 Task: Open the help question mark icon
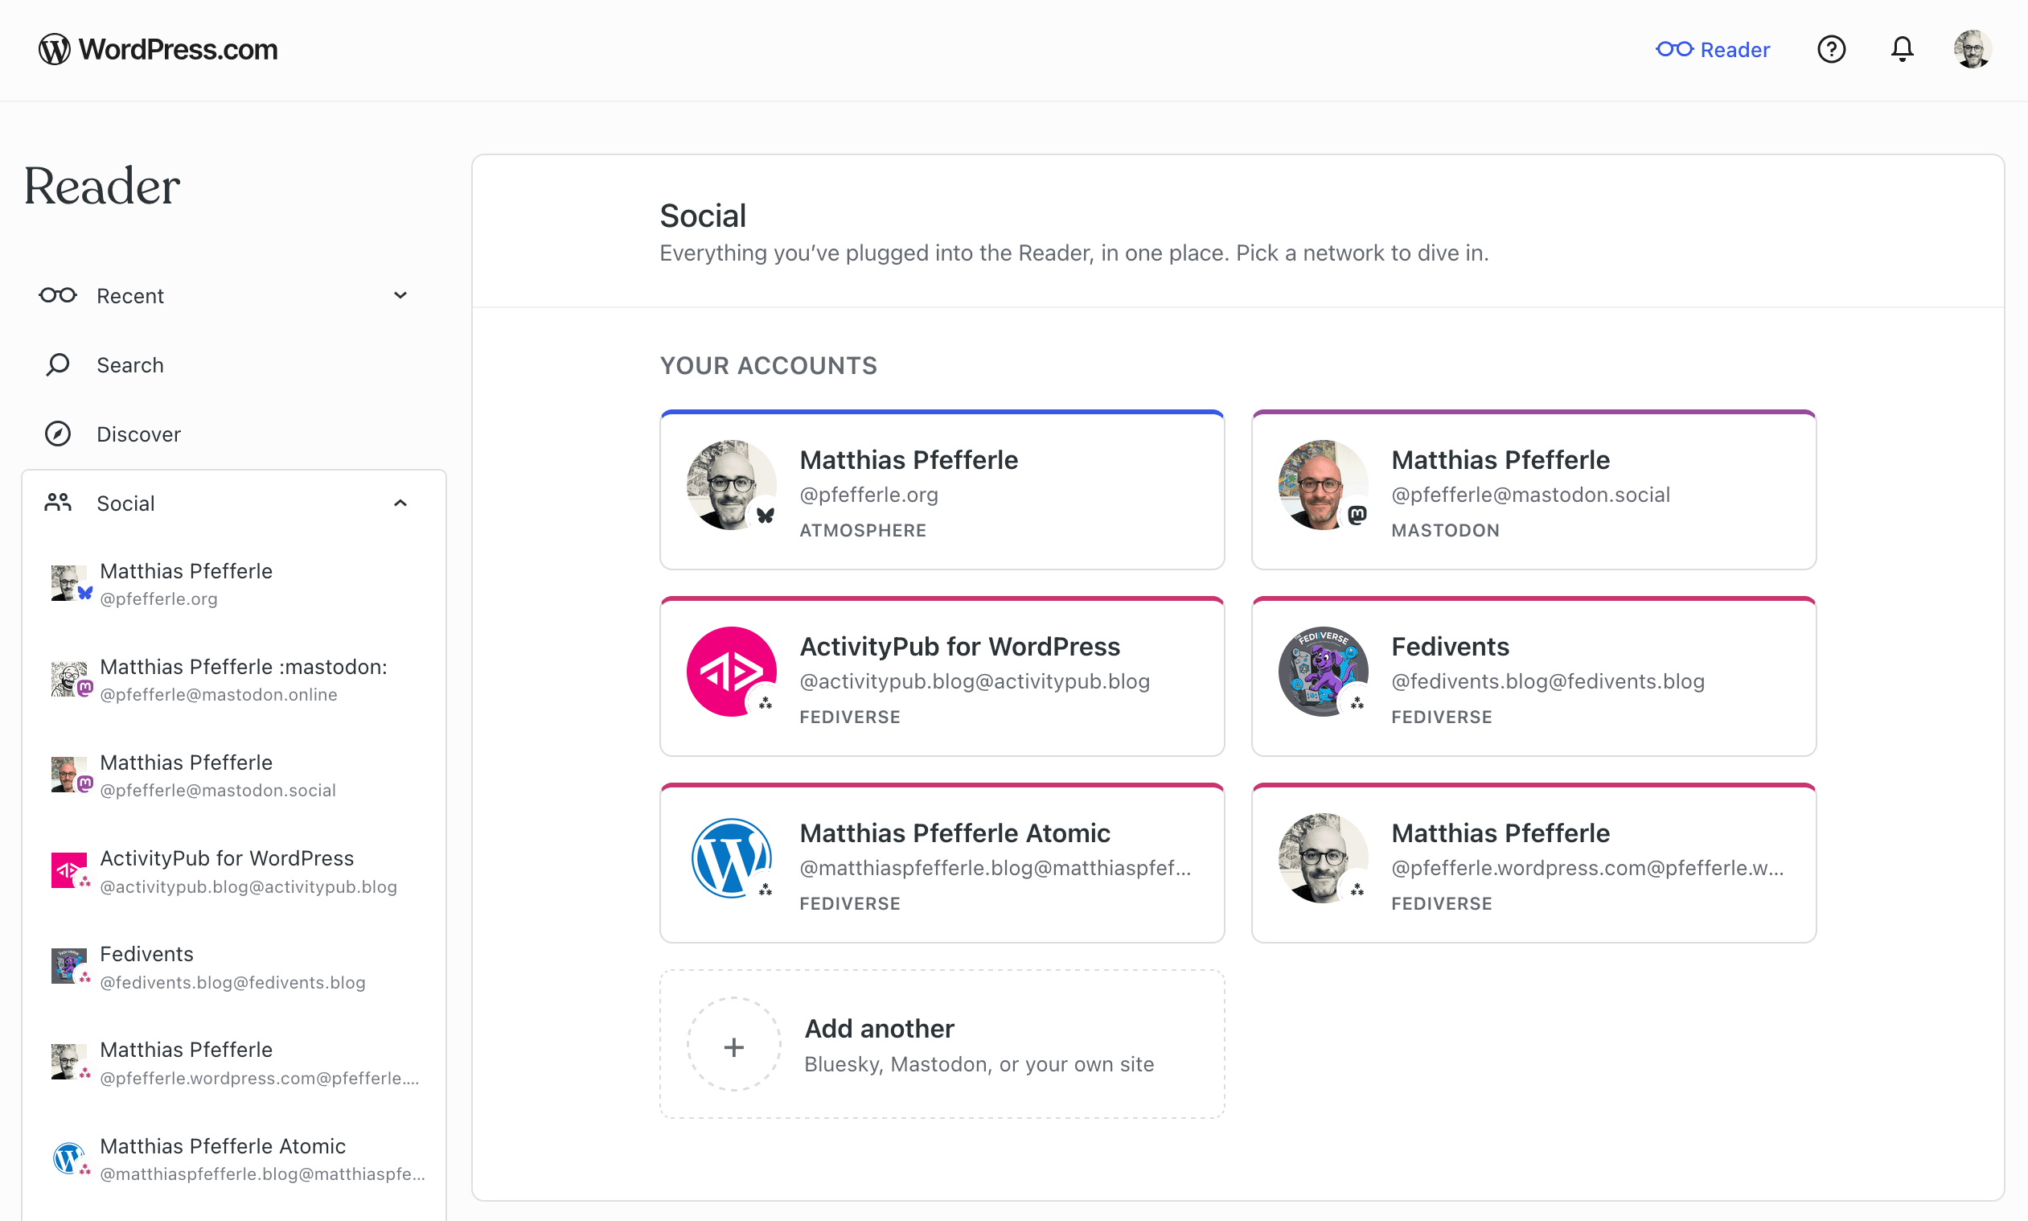(1831, 49)
